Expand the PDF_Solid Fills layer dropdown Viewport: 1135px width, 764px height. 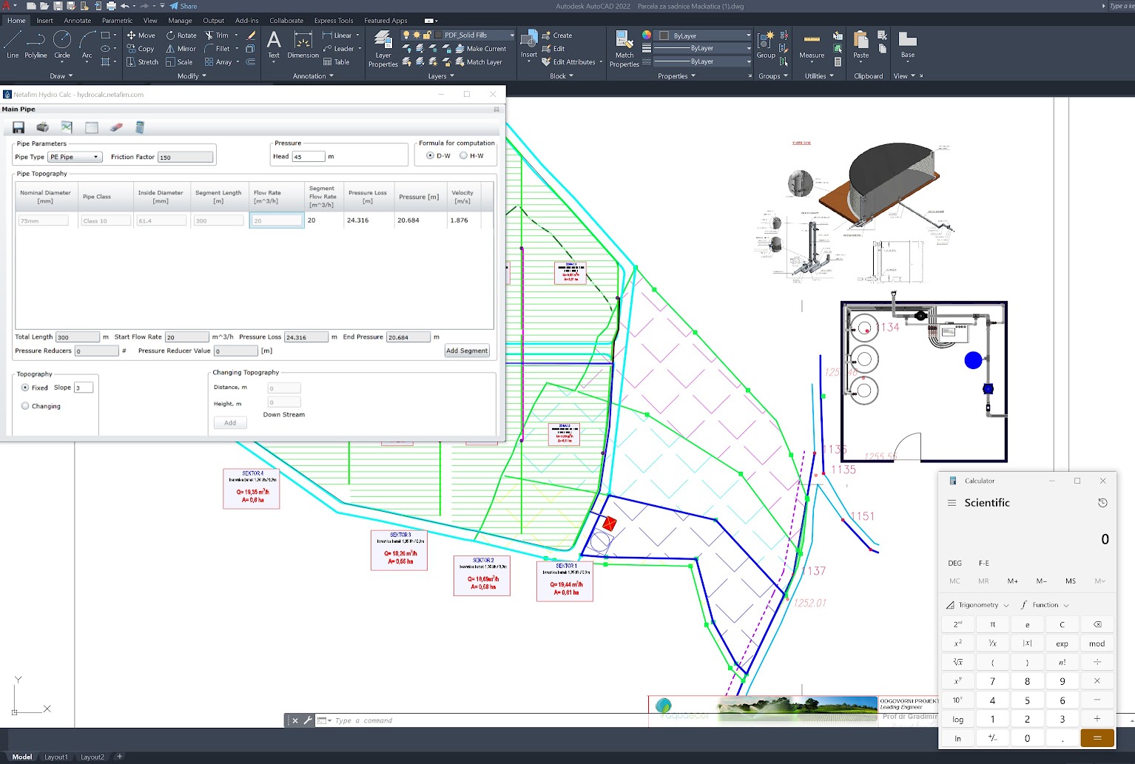point(511,36)
